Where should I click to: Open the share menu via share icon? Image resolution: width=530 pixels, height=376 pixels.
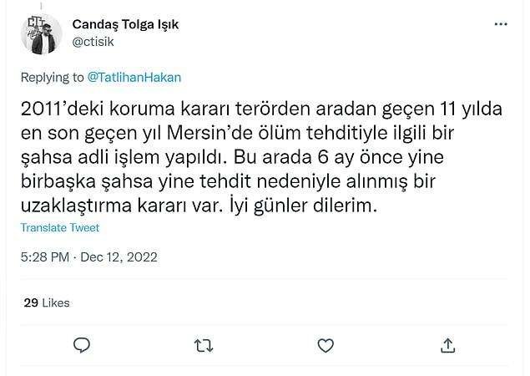click(x=447, y=345)
